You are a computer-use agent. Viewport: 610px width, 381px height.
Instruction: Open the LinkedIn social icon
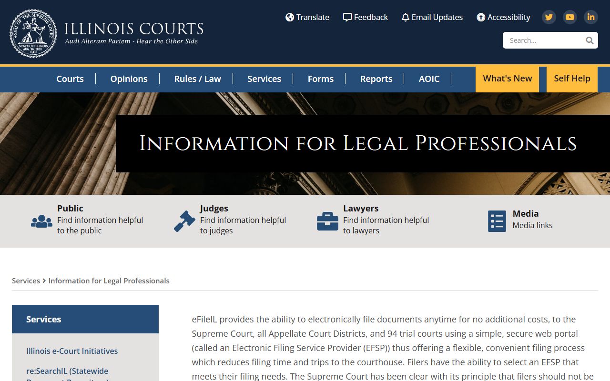591,17
